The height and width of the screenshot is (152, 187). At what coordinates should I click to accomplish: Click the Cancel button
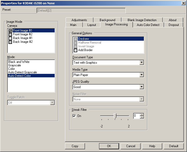tap(131, 146)
